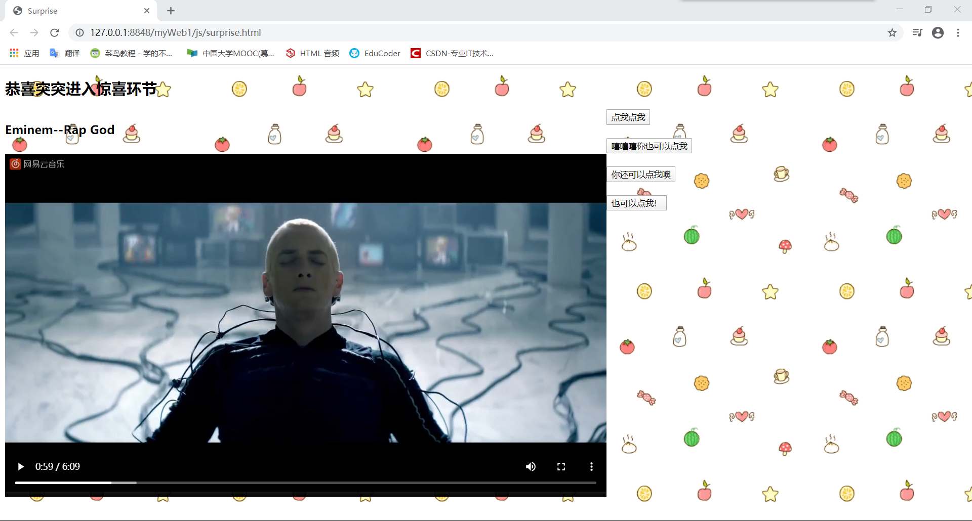Enter fullscreen on the video player
Screen dimensions: 972x521
(561, 466)
